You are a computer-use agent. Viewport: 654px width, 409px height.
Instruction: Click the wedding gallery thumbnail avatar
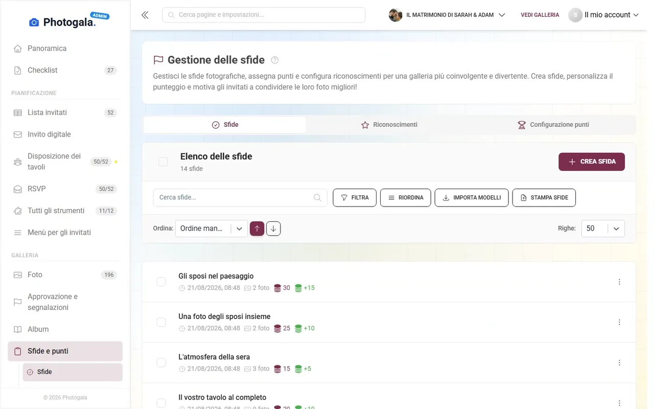[x=395, y=15]
